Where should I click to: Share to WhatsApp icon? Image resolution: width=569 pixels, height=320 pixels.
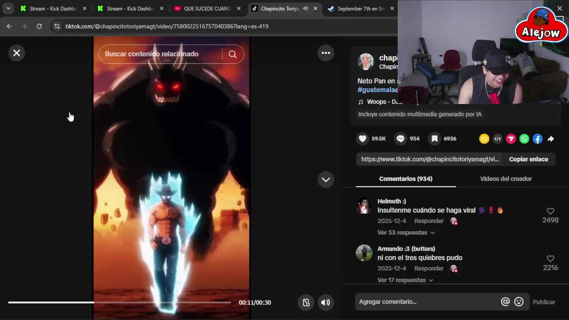(524, 139)
